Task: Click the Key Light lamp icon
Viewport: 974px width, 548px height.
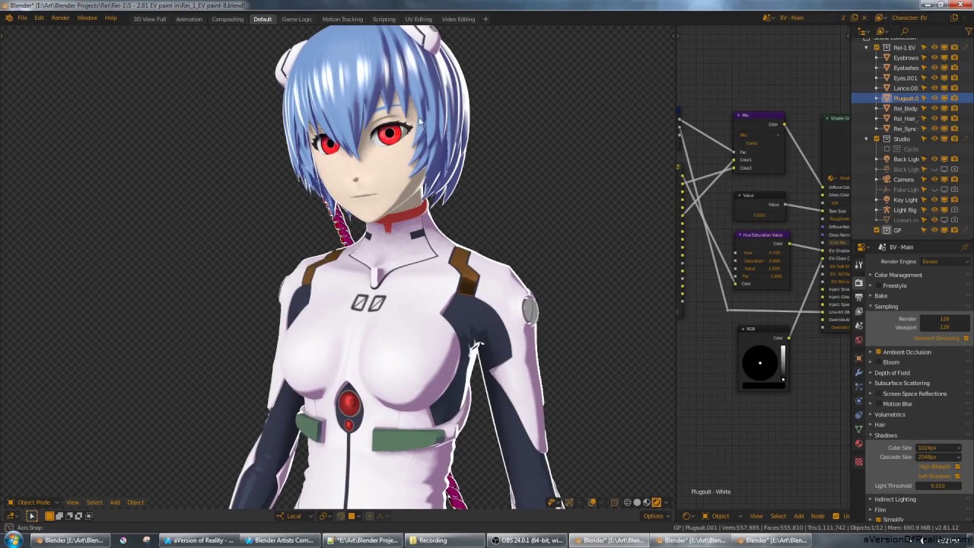Action: pyautogui.click(x=886, y=200)
